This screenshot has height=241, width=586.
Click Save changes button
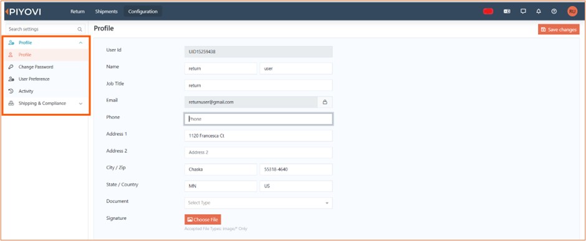coord(559,29)
